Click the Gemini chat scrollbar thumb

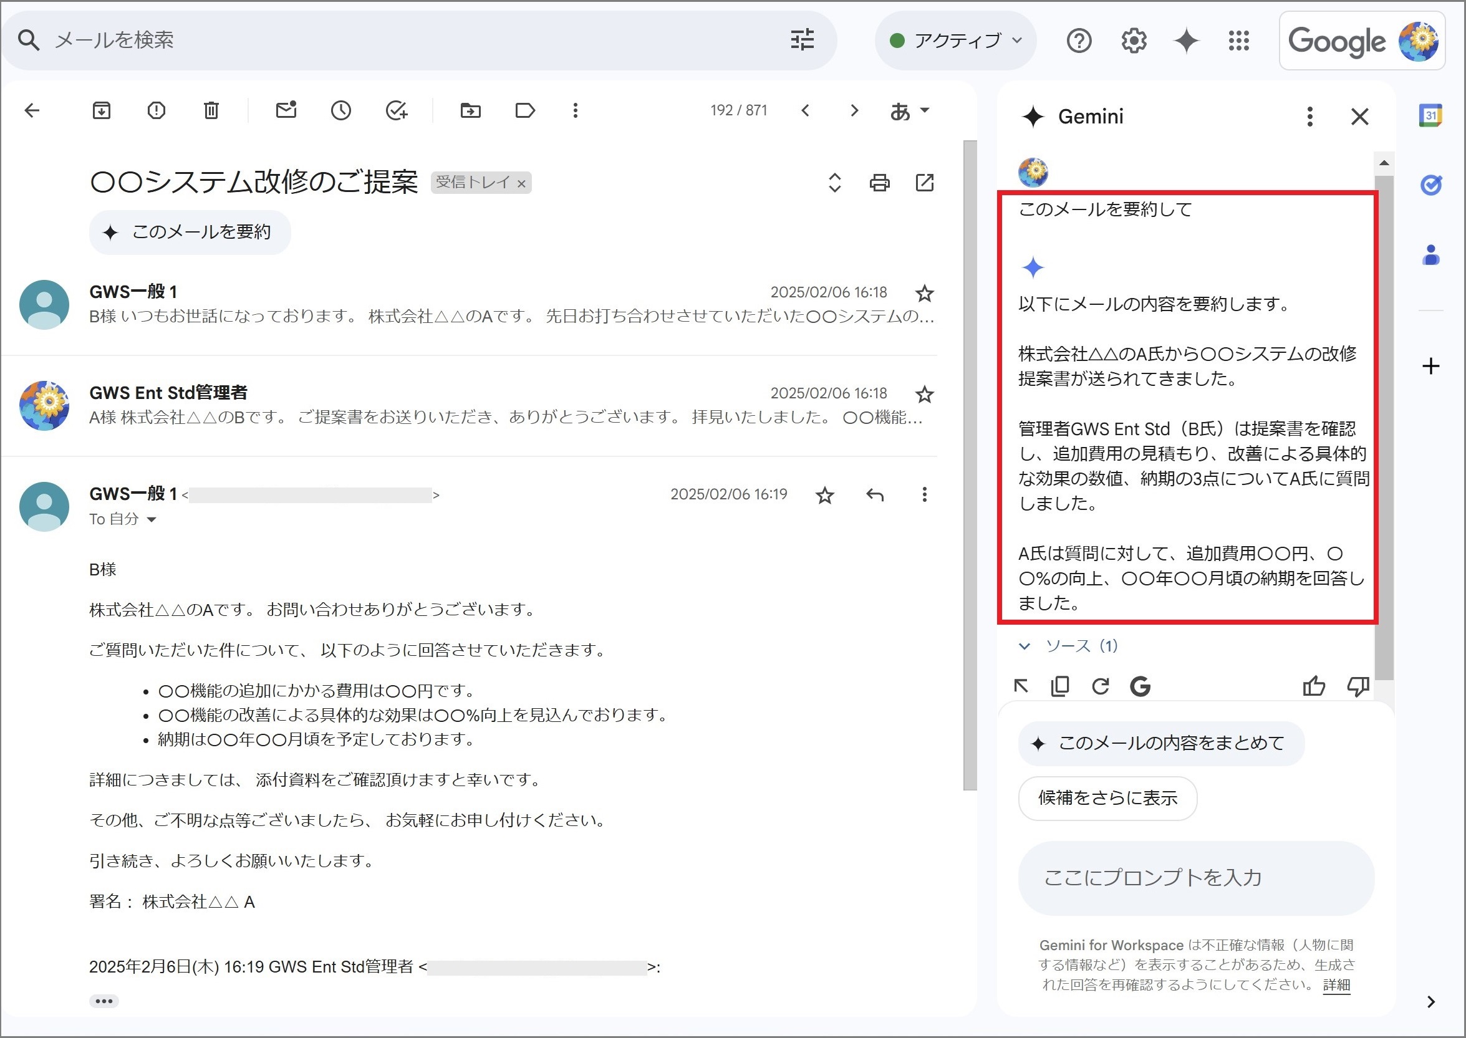pos(1384,427)
